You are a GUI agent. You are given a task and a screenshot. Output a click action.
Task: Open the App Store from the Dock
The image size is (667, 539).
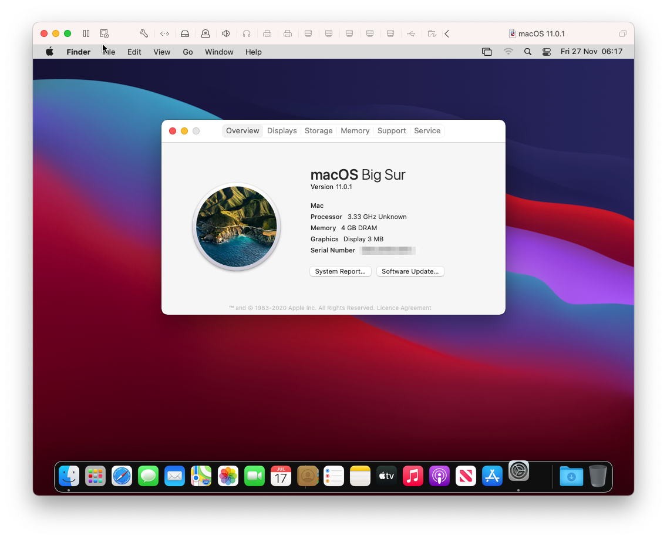coord(492,476)
